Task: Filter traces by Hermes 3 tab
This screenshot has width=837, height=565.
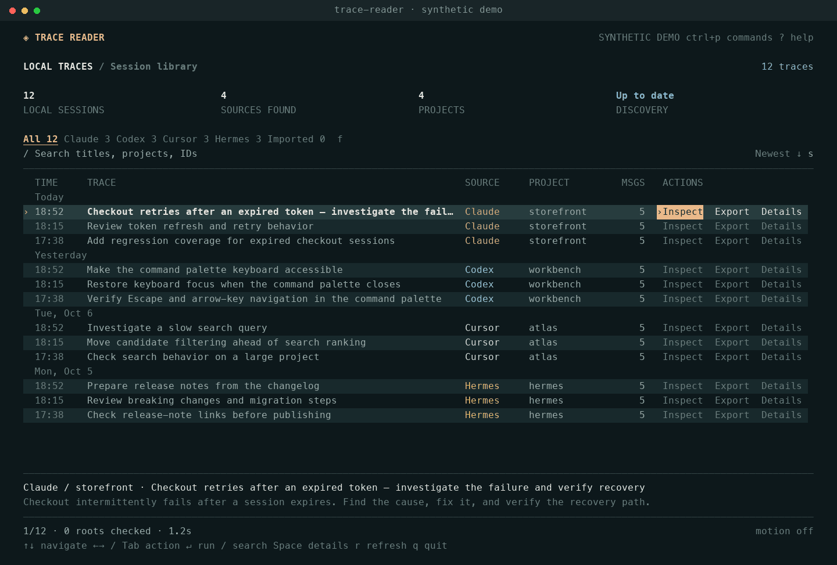Action: pyautogui.click(x=238, y=139)
